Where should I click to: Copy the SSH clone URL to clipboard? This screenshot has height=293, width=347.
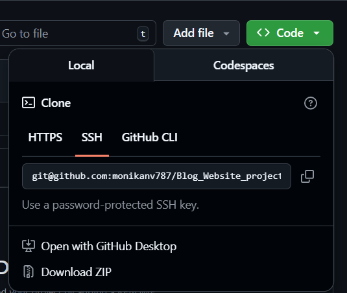307,176
